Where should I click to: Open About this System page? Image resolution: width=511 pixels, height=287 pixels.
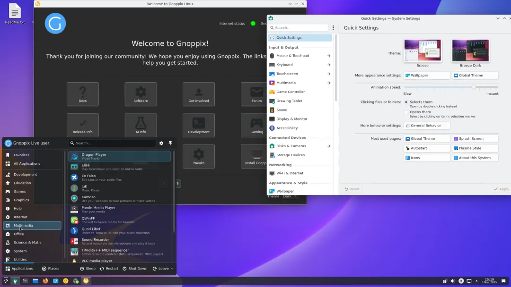475,158
